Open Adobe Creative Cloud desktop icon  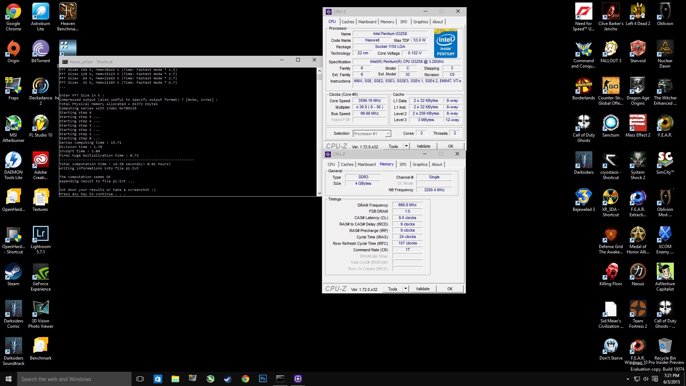pyautogui.click(x=40, y=165)
